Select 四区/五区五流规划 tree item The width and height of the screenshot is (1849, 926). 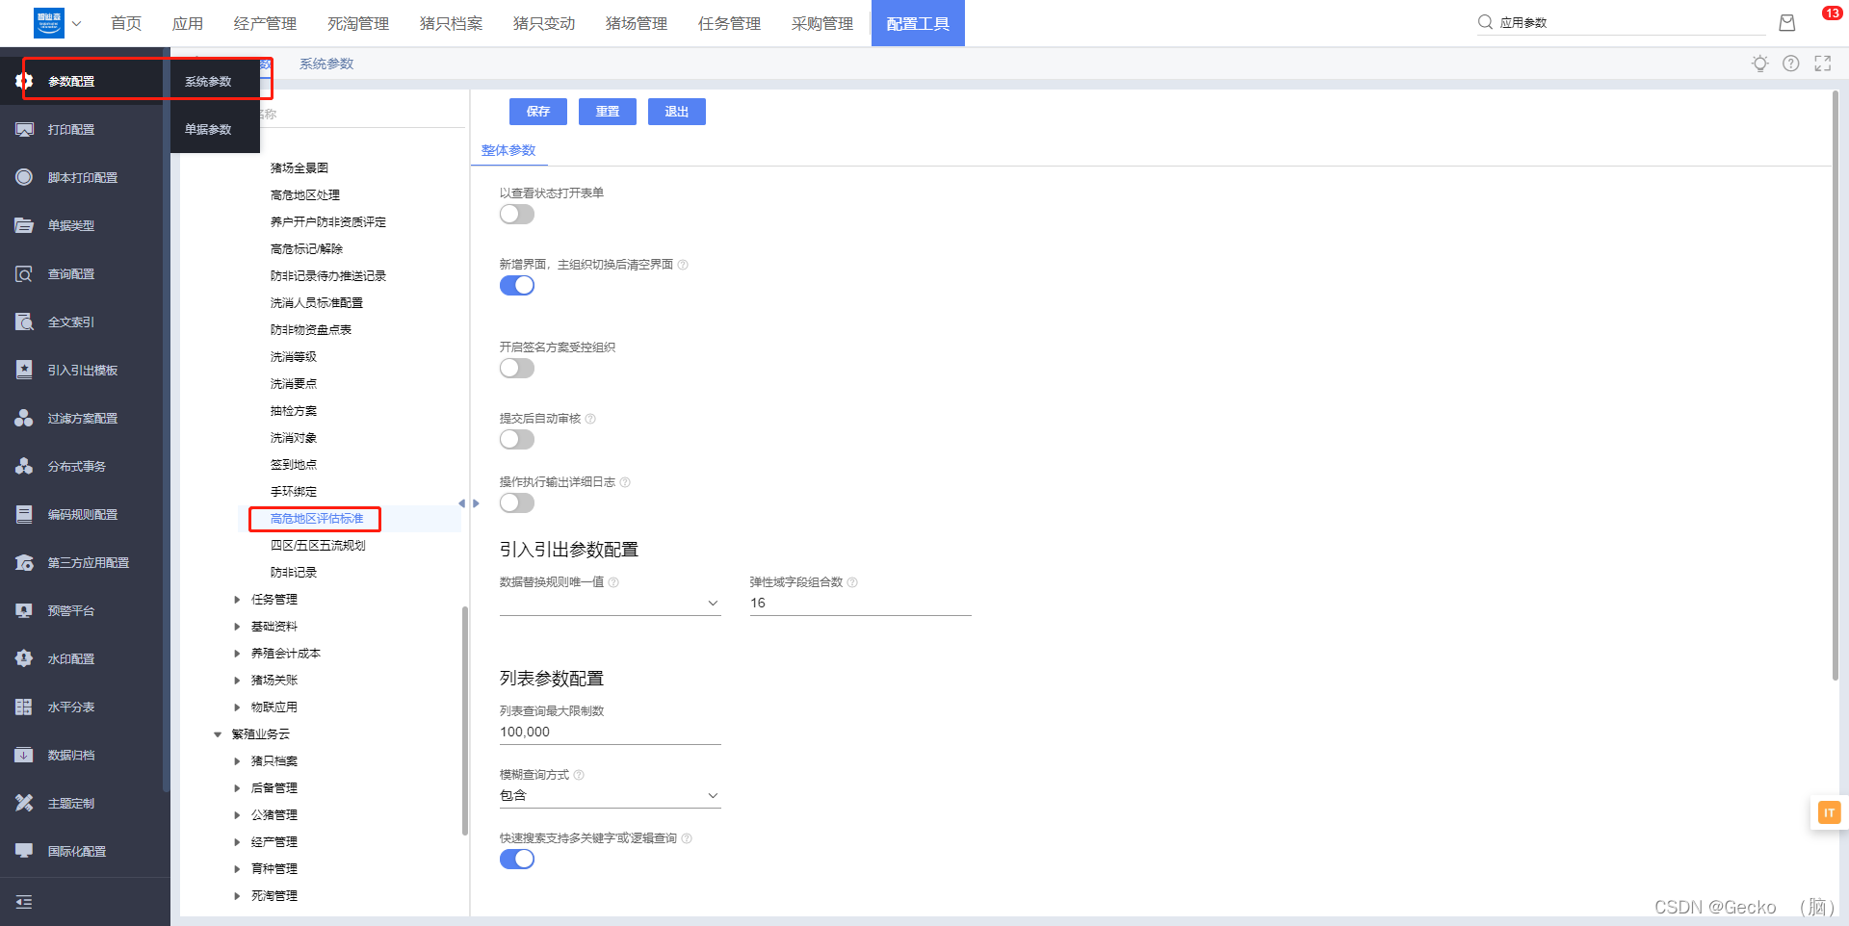coord(318,546)
